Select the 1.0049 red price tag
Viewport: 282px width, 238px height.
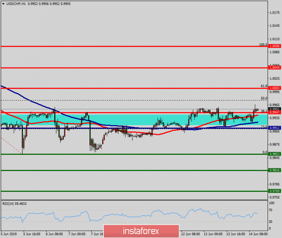pyautogui.click(x=274, y=67)
